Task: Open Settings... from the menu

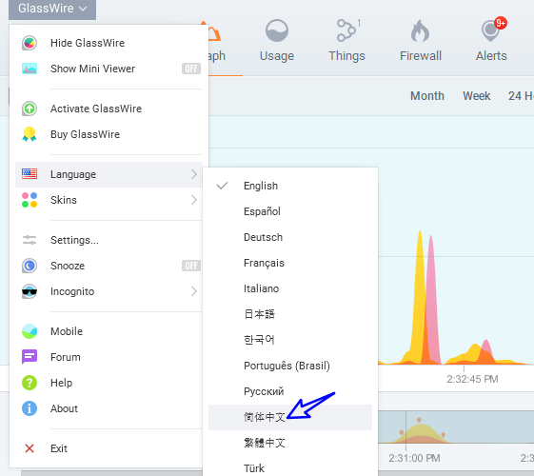Action: point(109,240)
